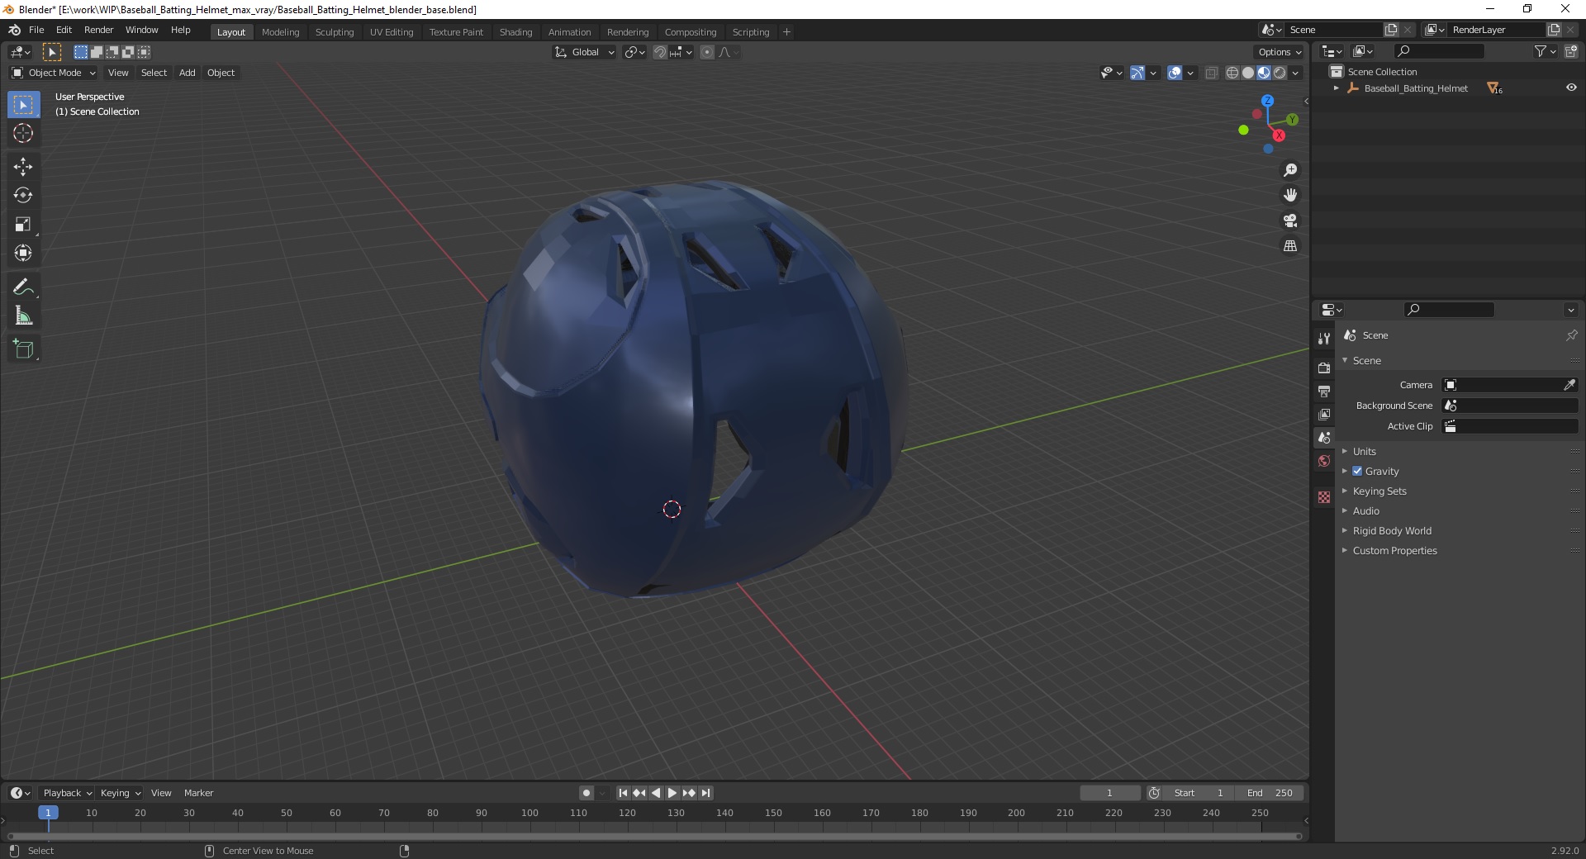Activate the Cursor tool
Screen dimensions: 1586x859
coord(23,133)
